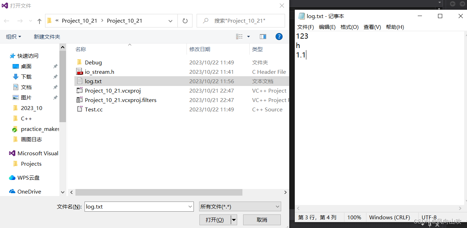Click the Back navigation arrow in file dialog
The width and height of the screenshot is (467, 228).
tap(7, 21)
